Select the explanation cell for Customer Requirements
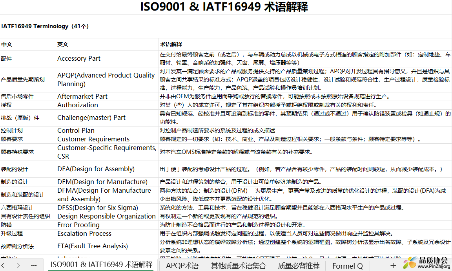 coord(305,139)
